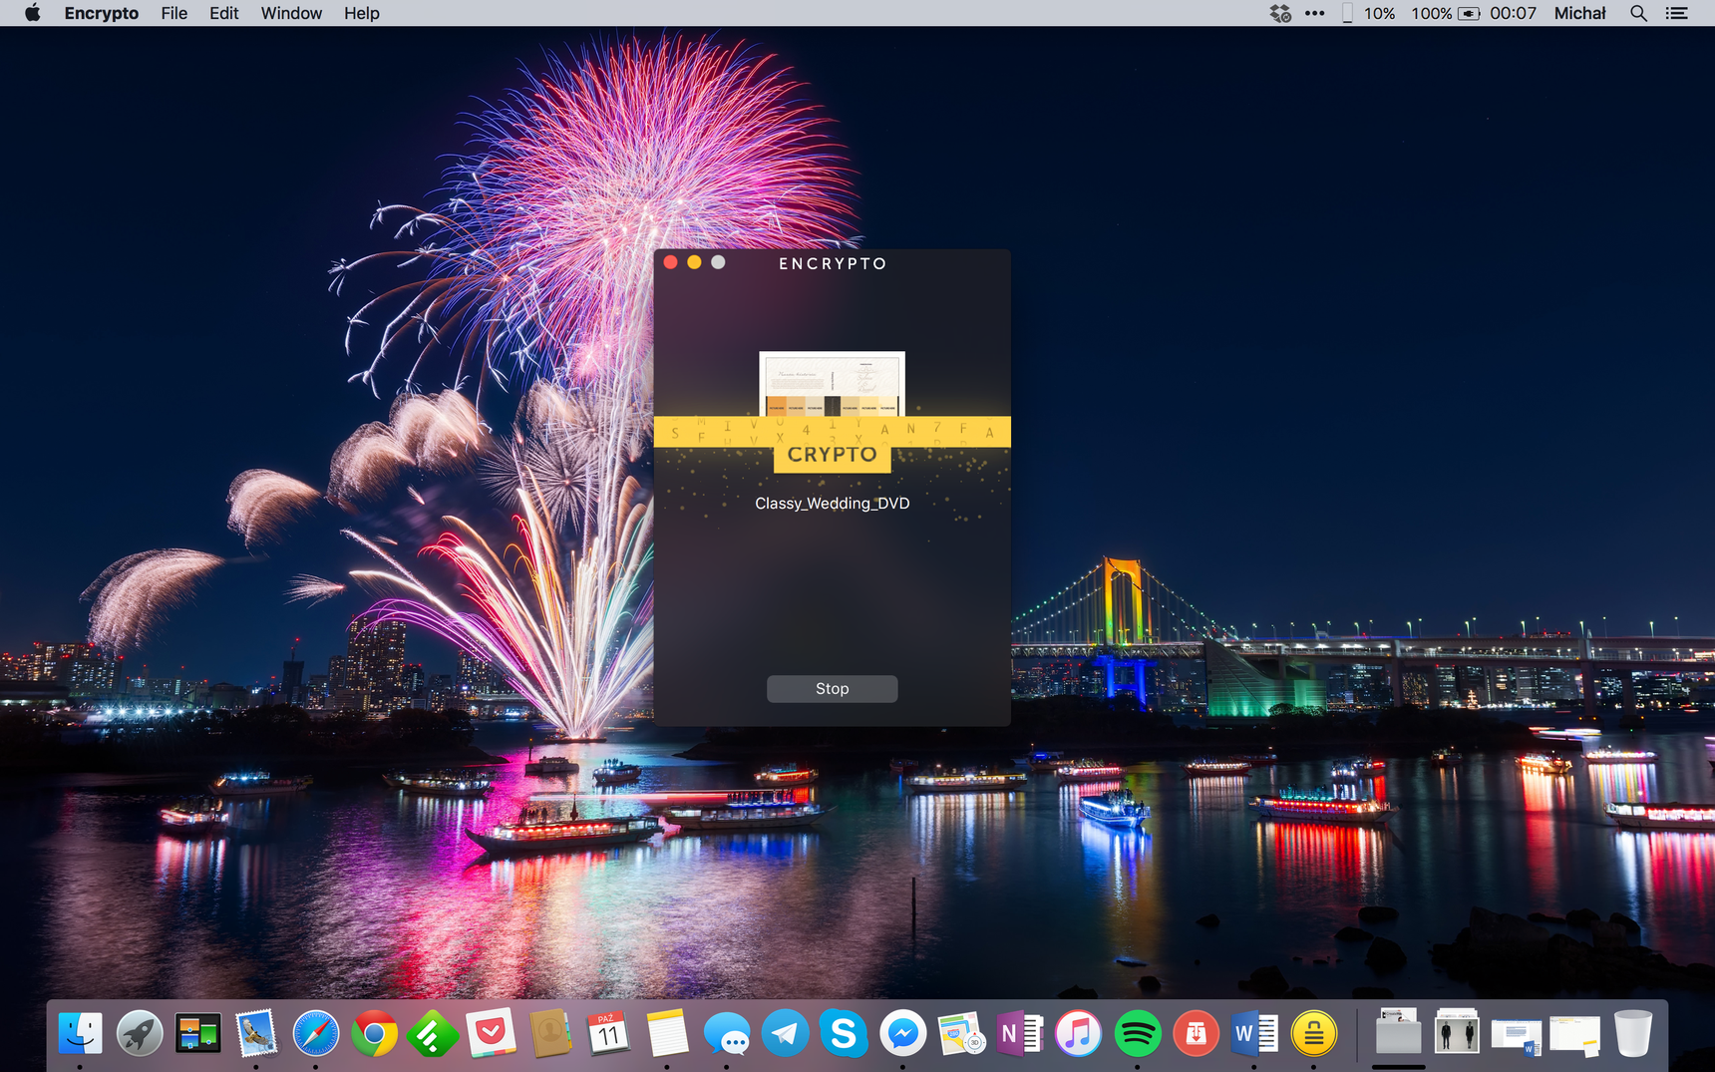Viewport: 1715px width, 1072px height.
Task: Open the Trash in the Dock
Action: point(1633,1033)
